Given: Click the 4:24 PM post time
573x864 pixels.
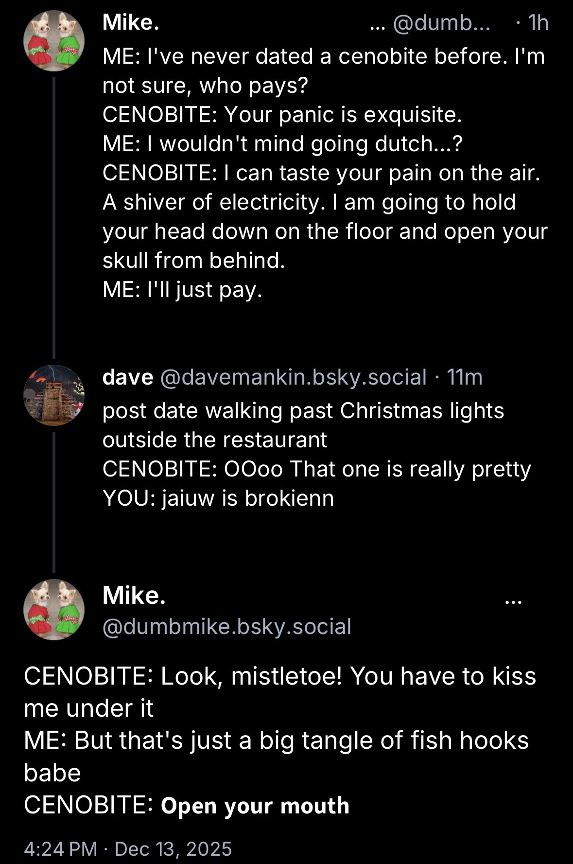Looking at the screenshot, I should tap(61, 848).
